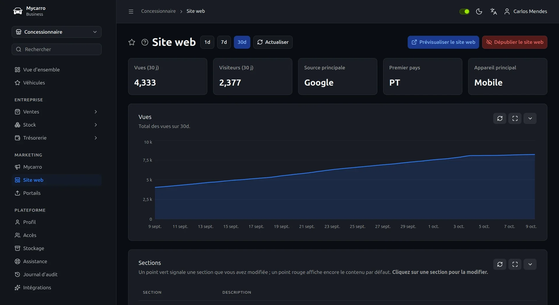Expand the Vues chart to fullscreen
Image resolution: width=559 pixels, height=305 pixels.
point(515,118)
